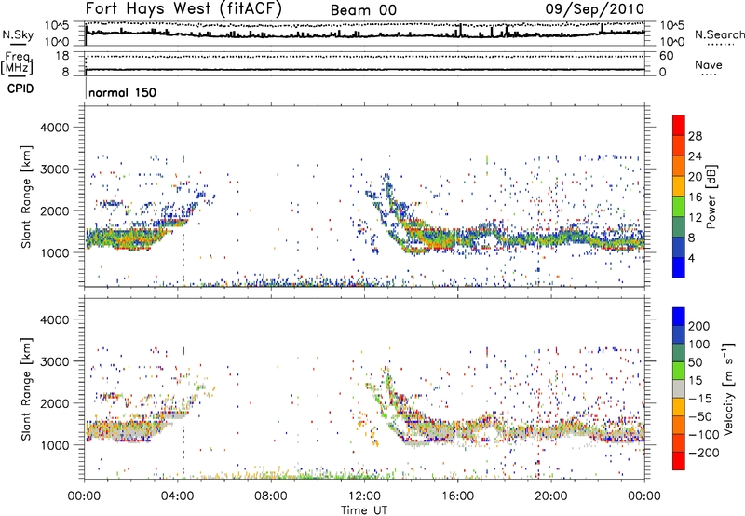Click the "4" label on Power color bar
The width and height of the screenshot is (745, 516).
tap(692, 258)
